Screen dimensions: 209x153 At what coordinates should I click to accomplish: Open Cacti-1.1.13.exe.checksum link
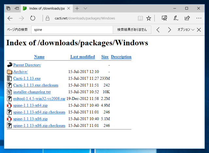[36, 85]
